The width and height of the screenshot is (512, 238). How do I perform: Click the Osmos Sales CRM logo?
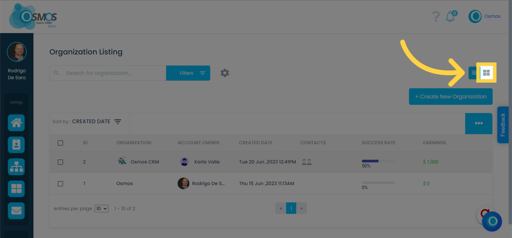pyautogui.click(x=33, y=17)
